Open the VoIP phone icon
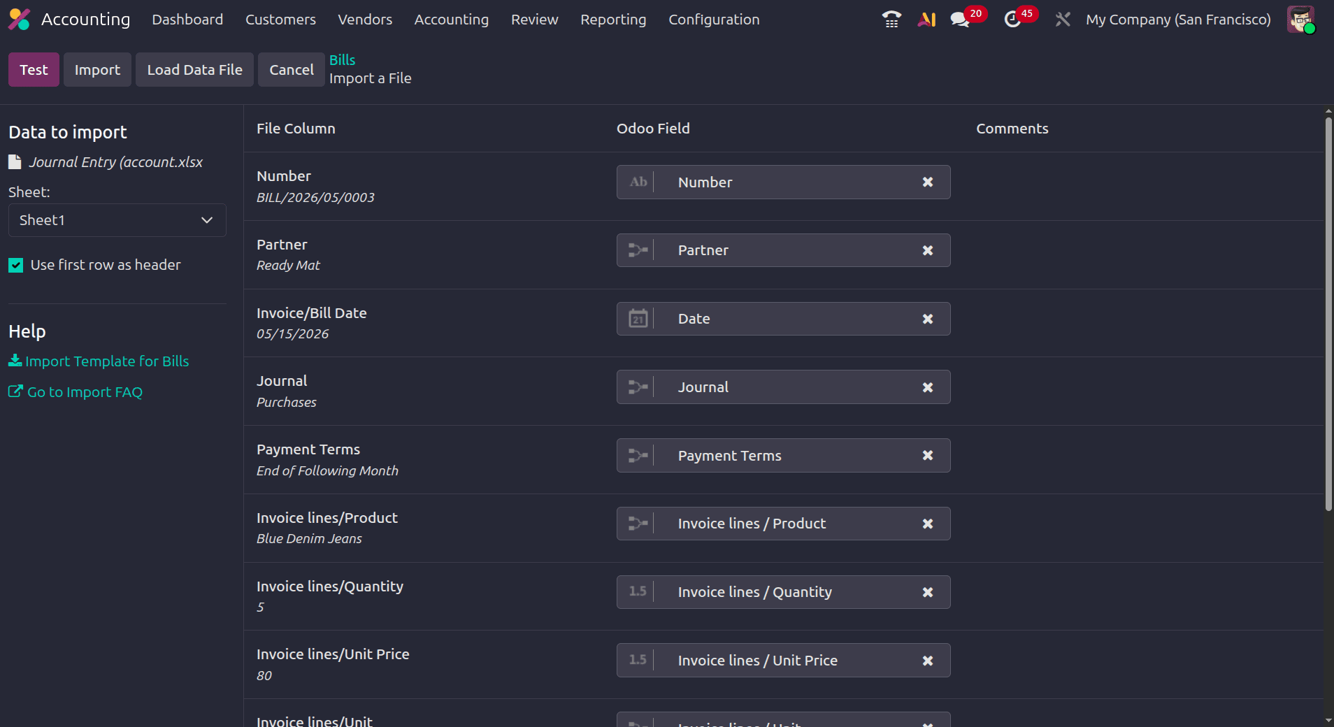 click(x=891, y=20)
